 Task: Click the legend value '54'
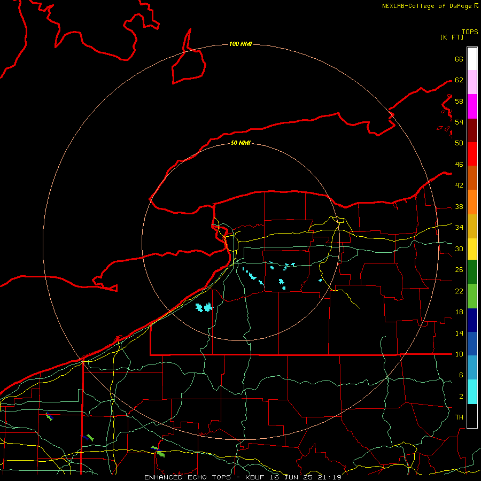pyautogui.click(x=459, y=122)
